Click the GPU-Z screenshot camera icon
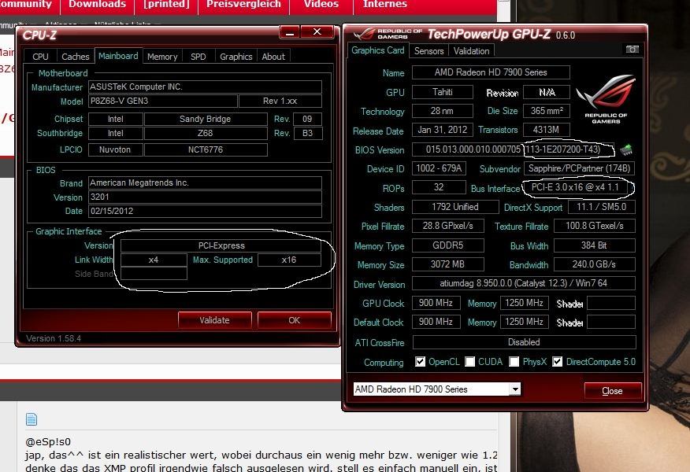 (x=632, y=50)
